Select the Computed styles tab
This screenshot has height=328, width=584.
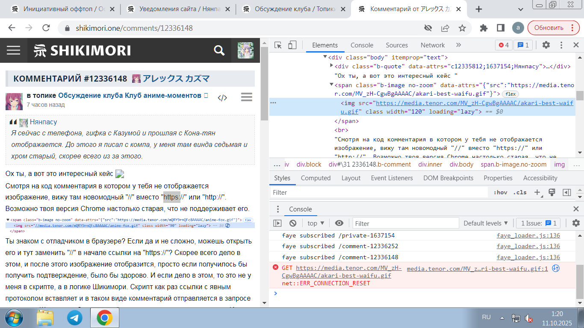point(316,178)
